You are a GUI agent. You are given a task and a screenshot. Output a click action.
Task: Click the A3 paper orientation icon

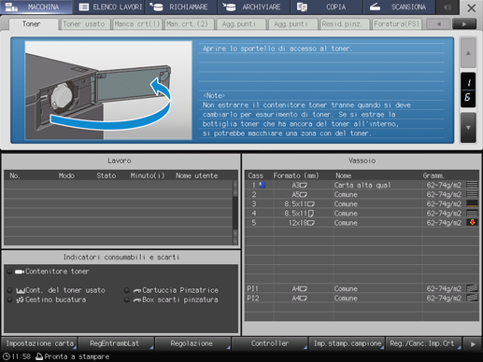pyautogui.click(x=304, y=186)
